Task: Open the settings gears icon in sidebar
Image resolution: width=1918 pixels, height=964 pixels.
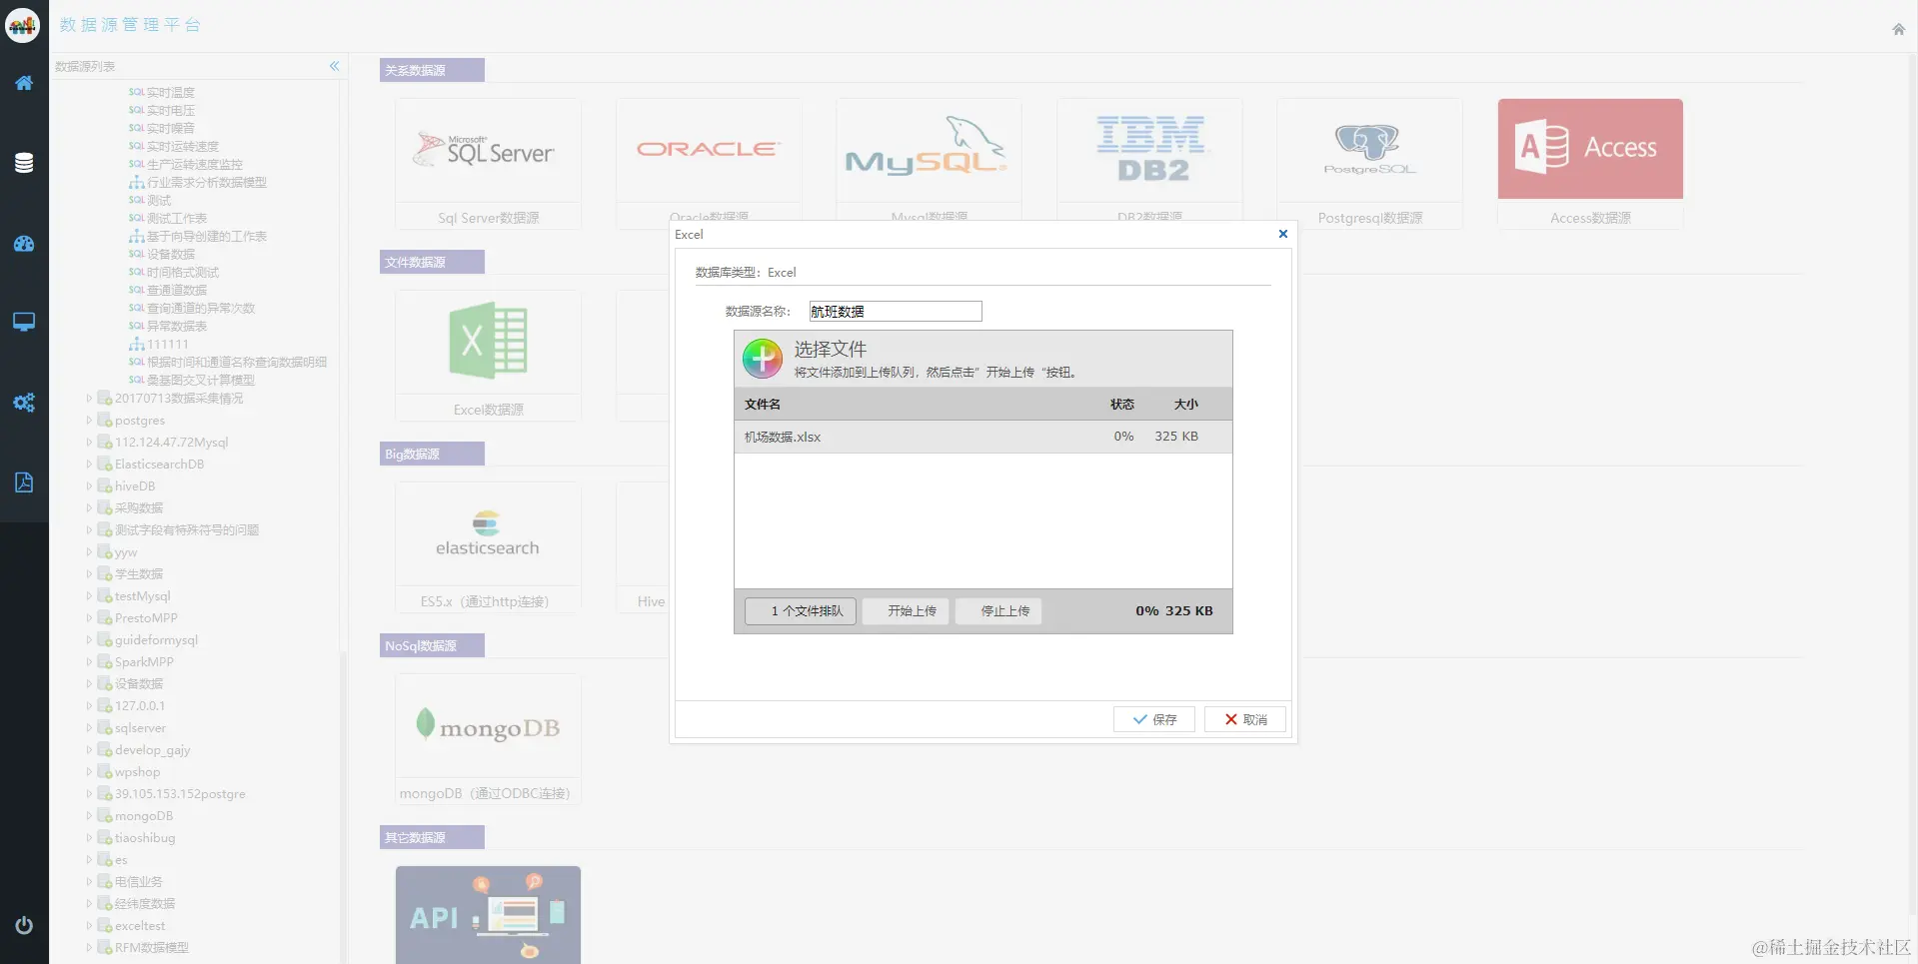Action: tap(24, 403)
